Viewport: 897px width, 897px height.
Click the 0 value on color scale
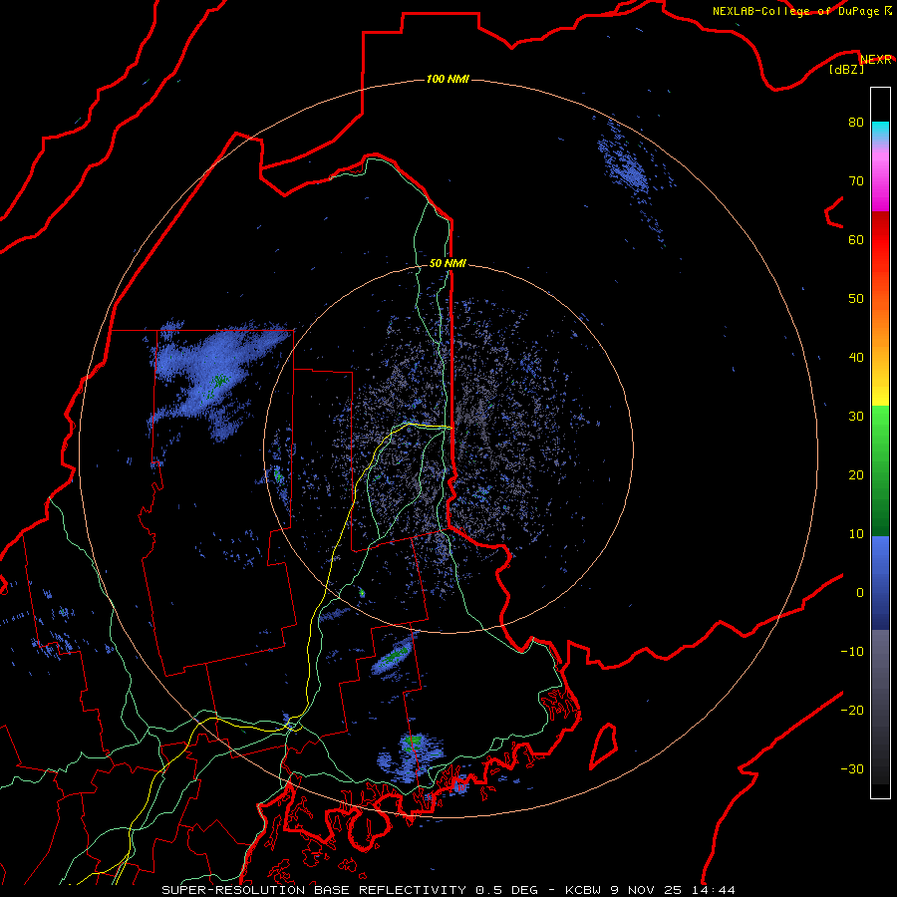860,593
